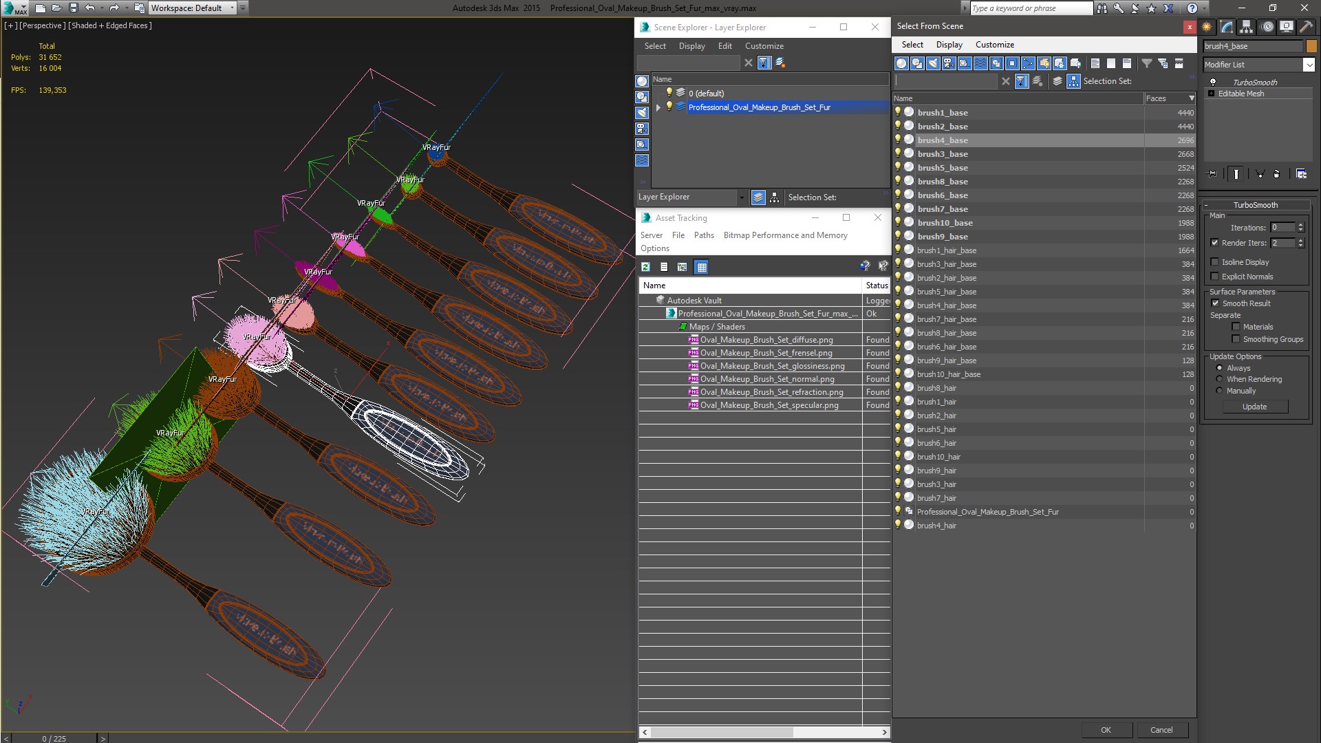Viewport: 1321px width, 743px height.
Task: Click the object color swatch beside brush4_base
Action: pyautogui.click(x=1311, y=46)
